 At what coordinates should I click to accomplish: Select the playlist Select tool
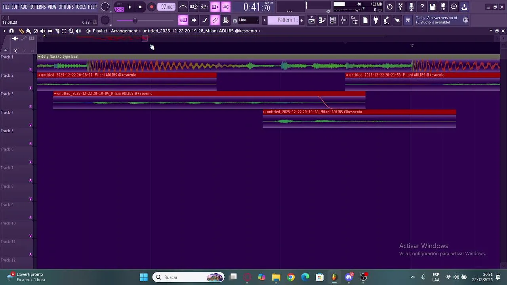click(x=64, y=31)
